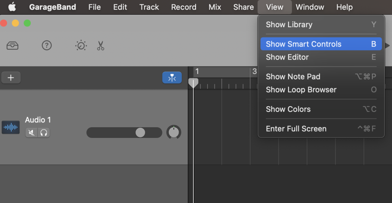
Task: Close the open View menu
Action: pyautogui.click(x=275, y=7)
